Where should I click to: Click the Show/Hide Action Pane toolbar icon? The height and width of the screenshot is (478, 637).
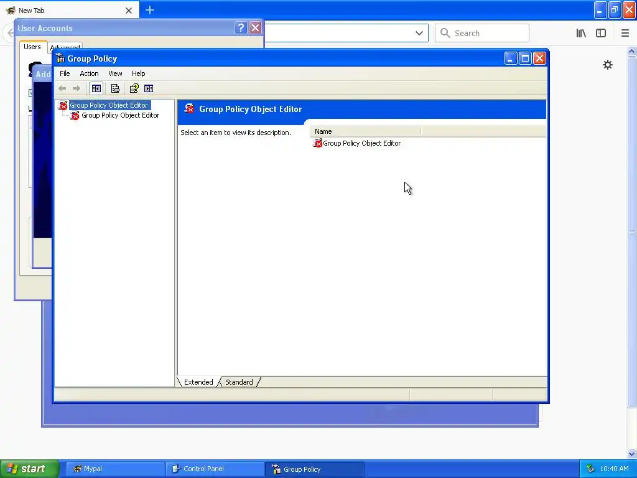click(149, 88)
